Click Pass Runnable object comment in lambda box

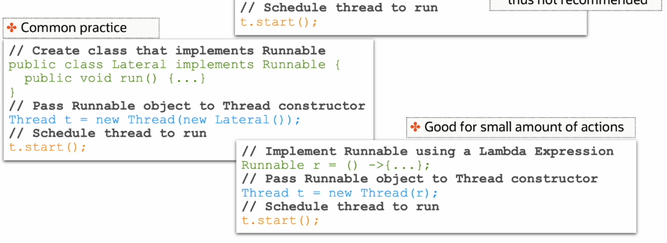pyautogui.click(x=420, y=178)
